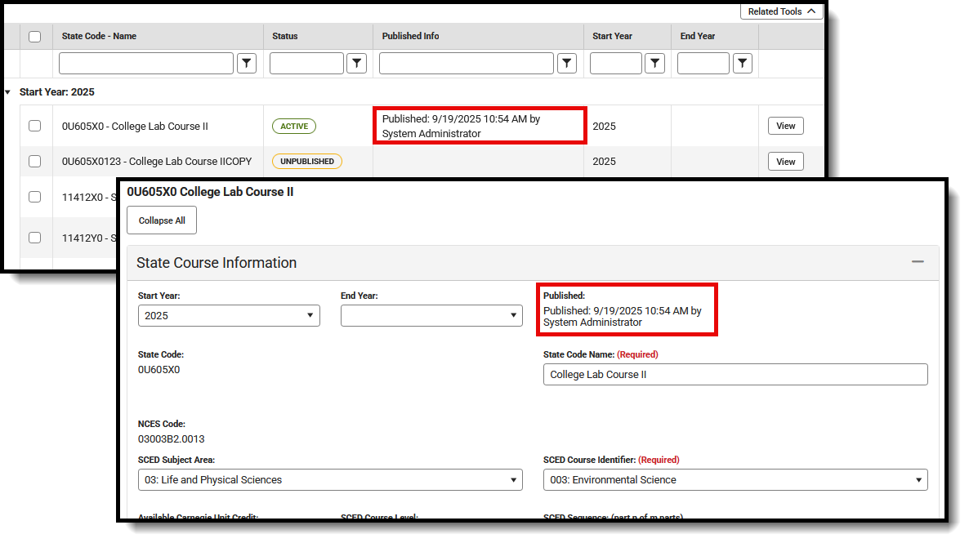The height and width of the screenshot is (543, 969).
Task: Open the SCED Course Identifier dropdown
Action: point(735,479)
